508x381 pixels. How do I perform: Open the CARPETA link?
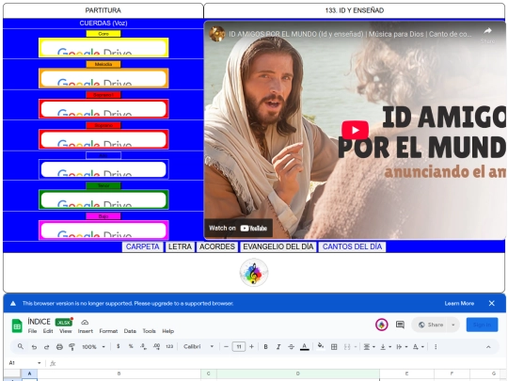coord(143,246)
